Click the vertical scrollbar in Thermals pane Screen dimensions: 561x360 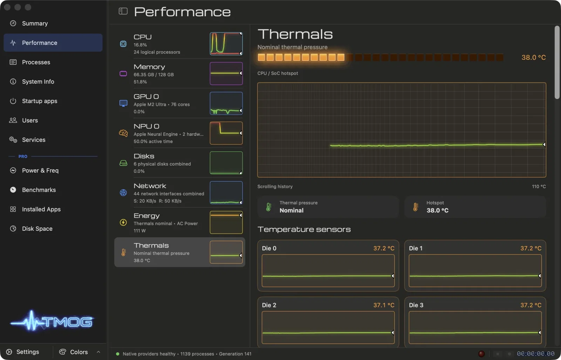point(557,62)
